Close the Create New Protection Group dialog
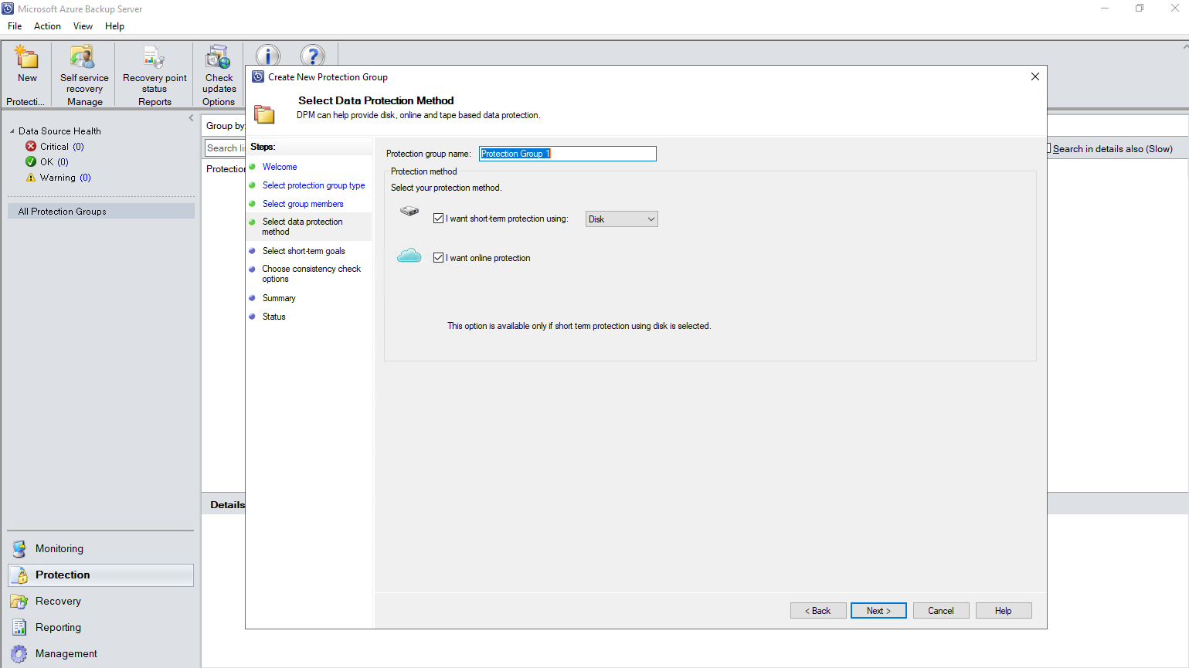Viewport: 1189px width, 668px height. click(x=1035, y=76)
